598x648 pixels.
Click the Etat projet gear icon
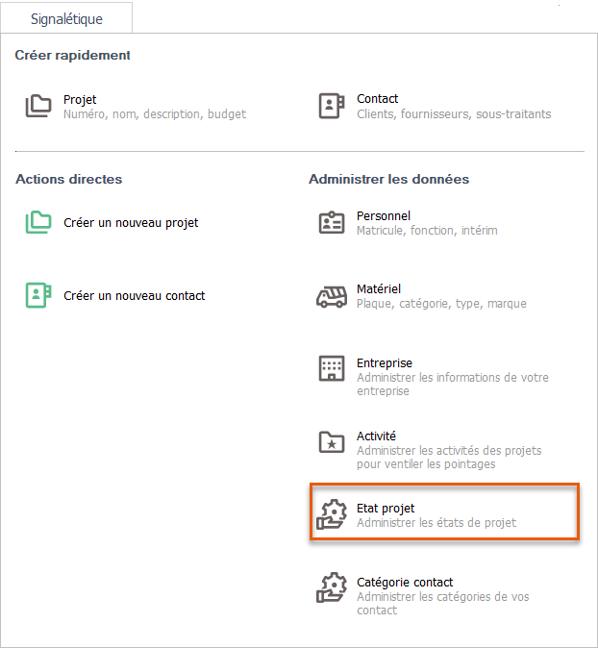point(332,515)
